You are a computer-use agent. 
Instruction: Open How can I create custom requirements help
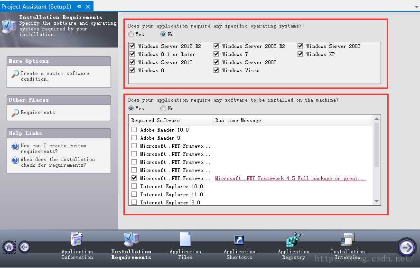pos(53,148)
